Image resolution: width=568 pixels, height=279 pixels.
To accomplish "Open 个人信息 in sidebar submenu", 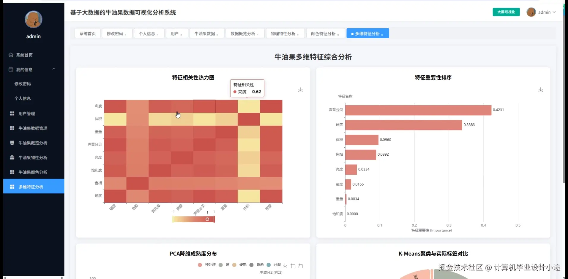I will point(23,98).
